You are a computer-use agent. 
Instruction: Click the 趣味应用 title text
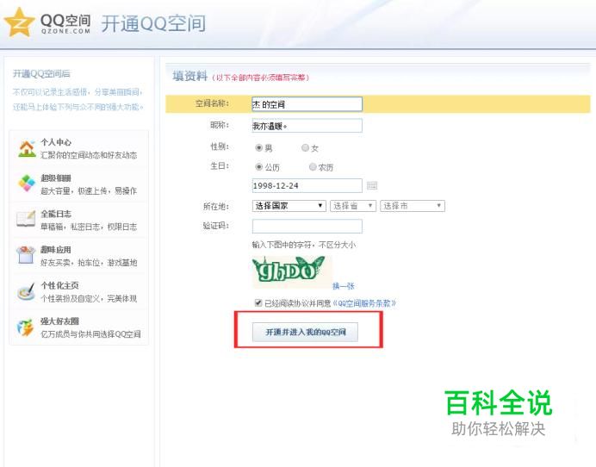tap(56, 250)
